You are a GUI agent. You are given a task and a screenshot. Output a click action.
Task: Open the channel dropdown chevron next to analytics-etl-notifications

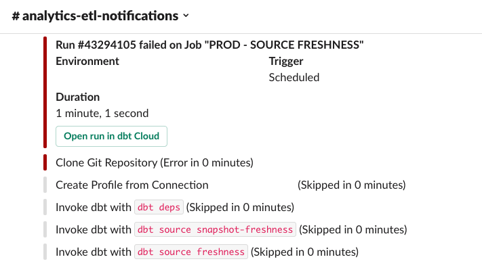point(186,16)
